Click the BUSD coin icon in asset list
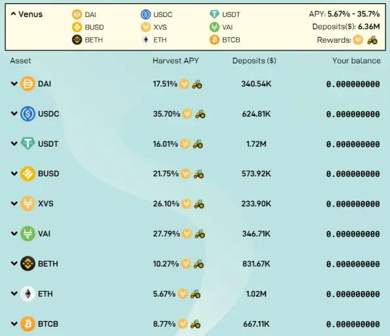Screen dimensions: 390x336 tap(28, 174)
